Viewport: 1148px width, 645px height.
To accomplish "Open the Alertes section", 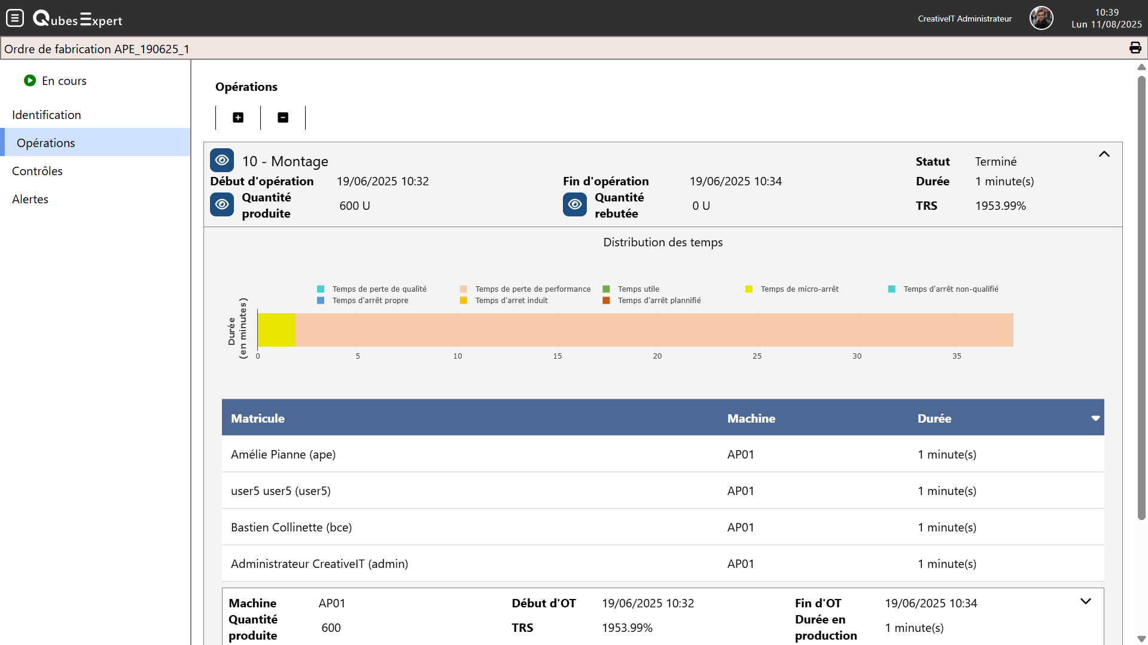I will (x=30, y=199).
